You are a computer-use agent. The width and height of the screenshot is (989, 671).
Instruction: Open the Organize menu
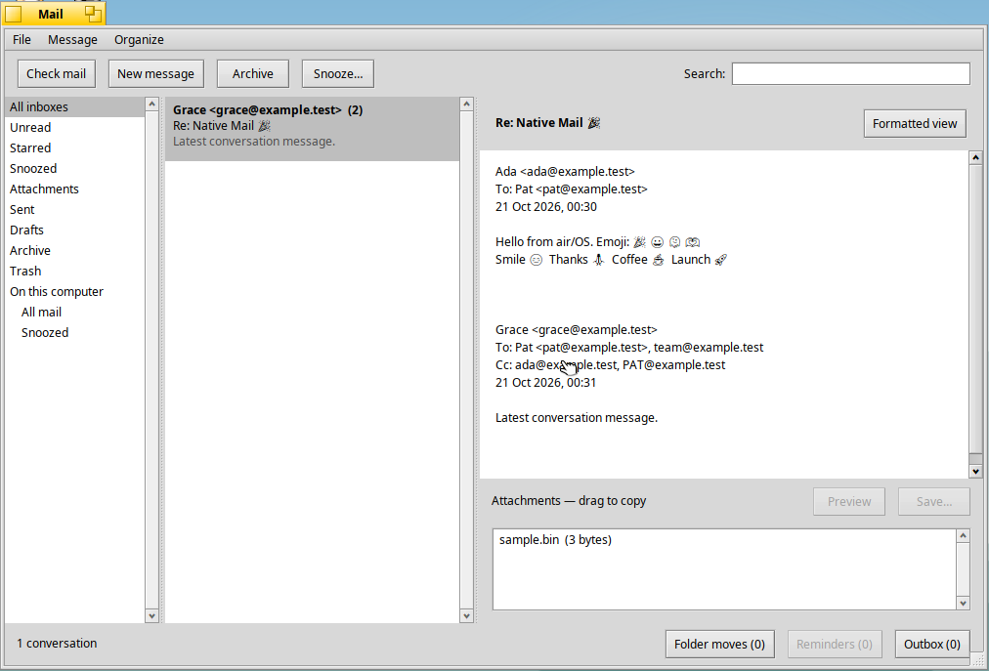(139, 40)
